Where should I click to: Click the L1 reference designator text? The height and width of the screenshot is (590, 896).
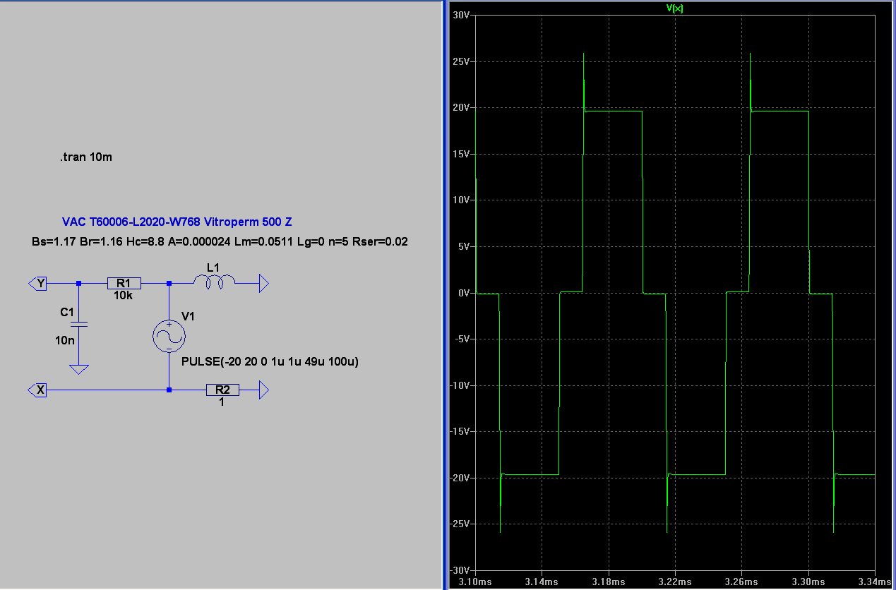coord(213,267)
